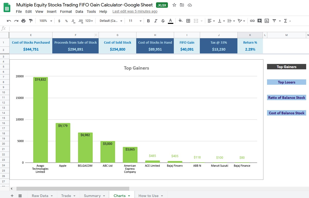
Task: Open the font size 11 dropdown
Action: [135, 21]
